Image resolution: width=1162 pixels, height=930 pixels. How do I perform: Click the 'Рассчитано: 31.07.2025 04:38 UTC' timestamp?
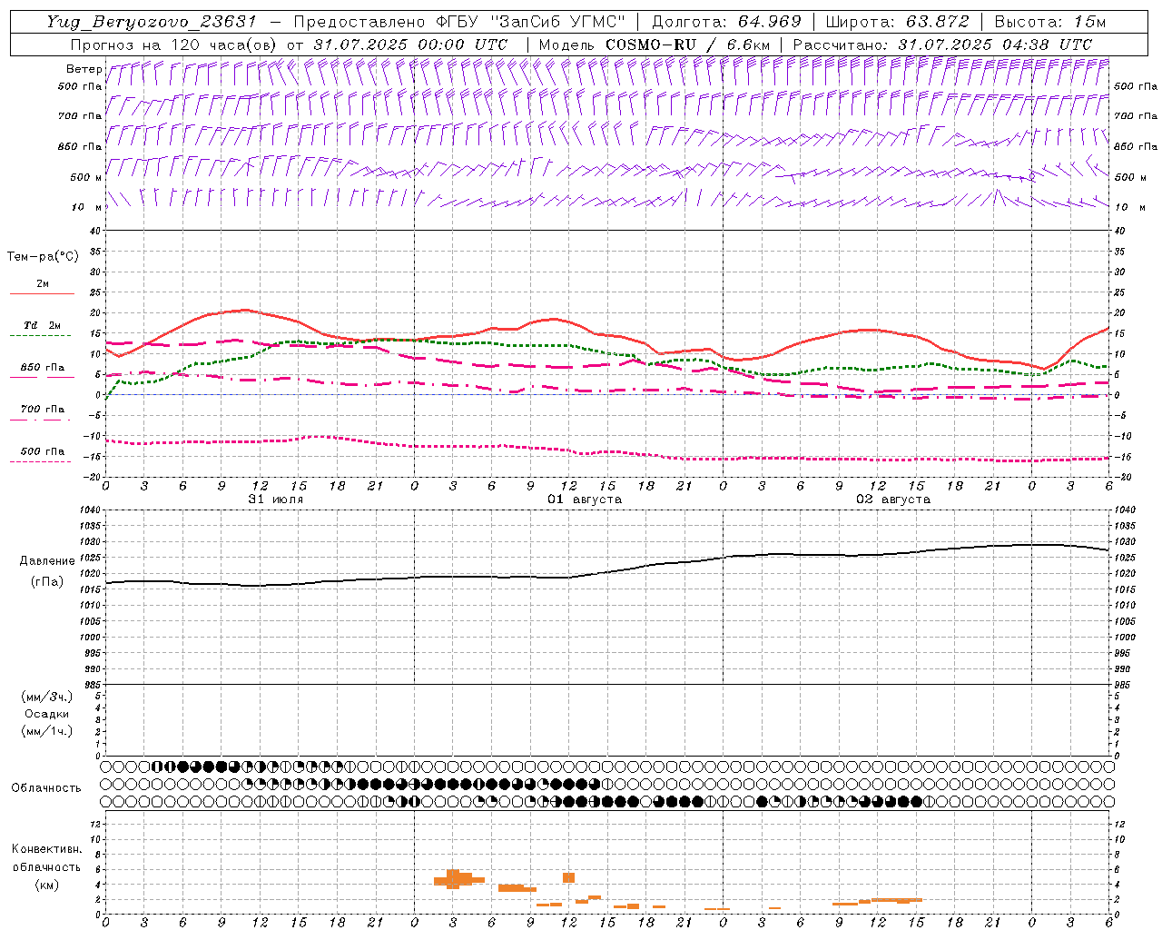(942, 45)
